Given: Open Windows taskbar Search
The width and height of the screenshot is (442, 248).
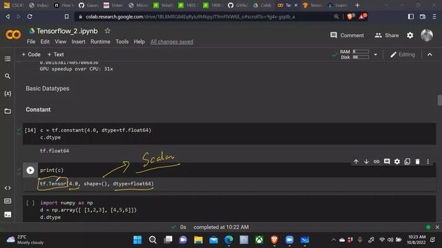Looking at the screenshot, I should (153, 240).
